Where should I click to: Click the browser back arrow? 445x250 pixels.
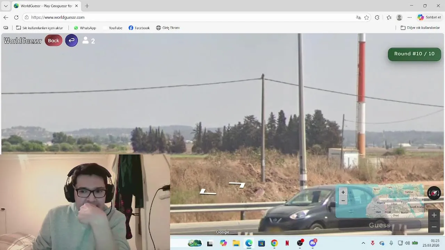coord(6,17)
